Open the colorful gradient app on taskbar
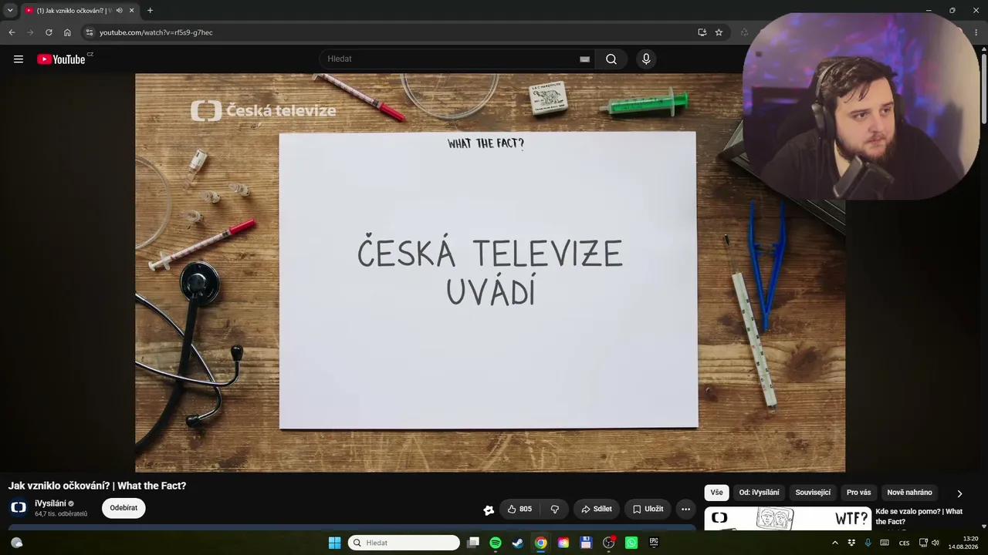The height and width of the screenshot is (555, 988). tap(563, 543)
